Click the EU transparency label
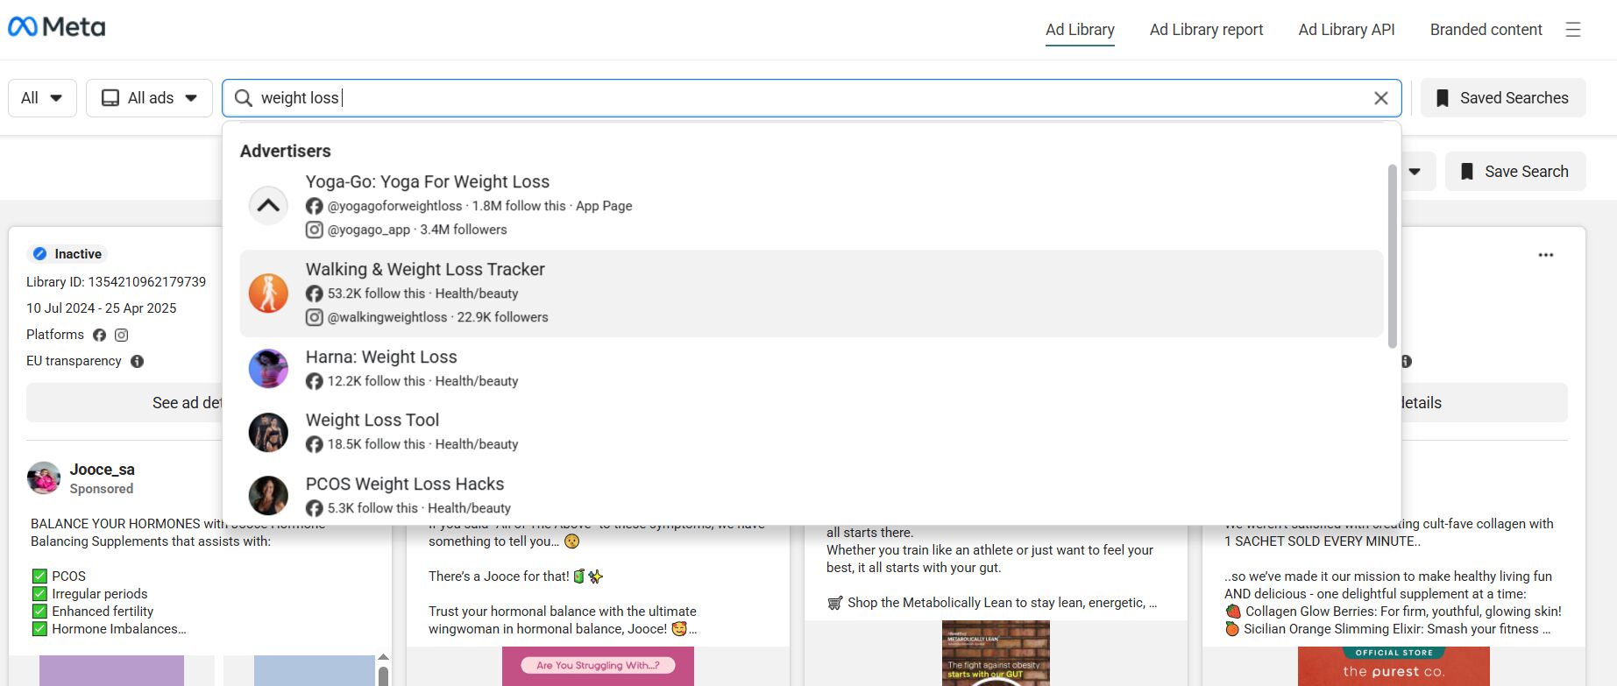Screen dimensions: 1617x686 (74, 361)
